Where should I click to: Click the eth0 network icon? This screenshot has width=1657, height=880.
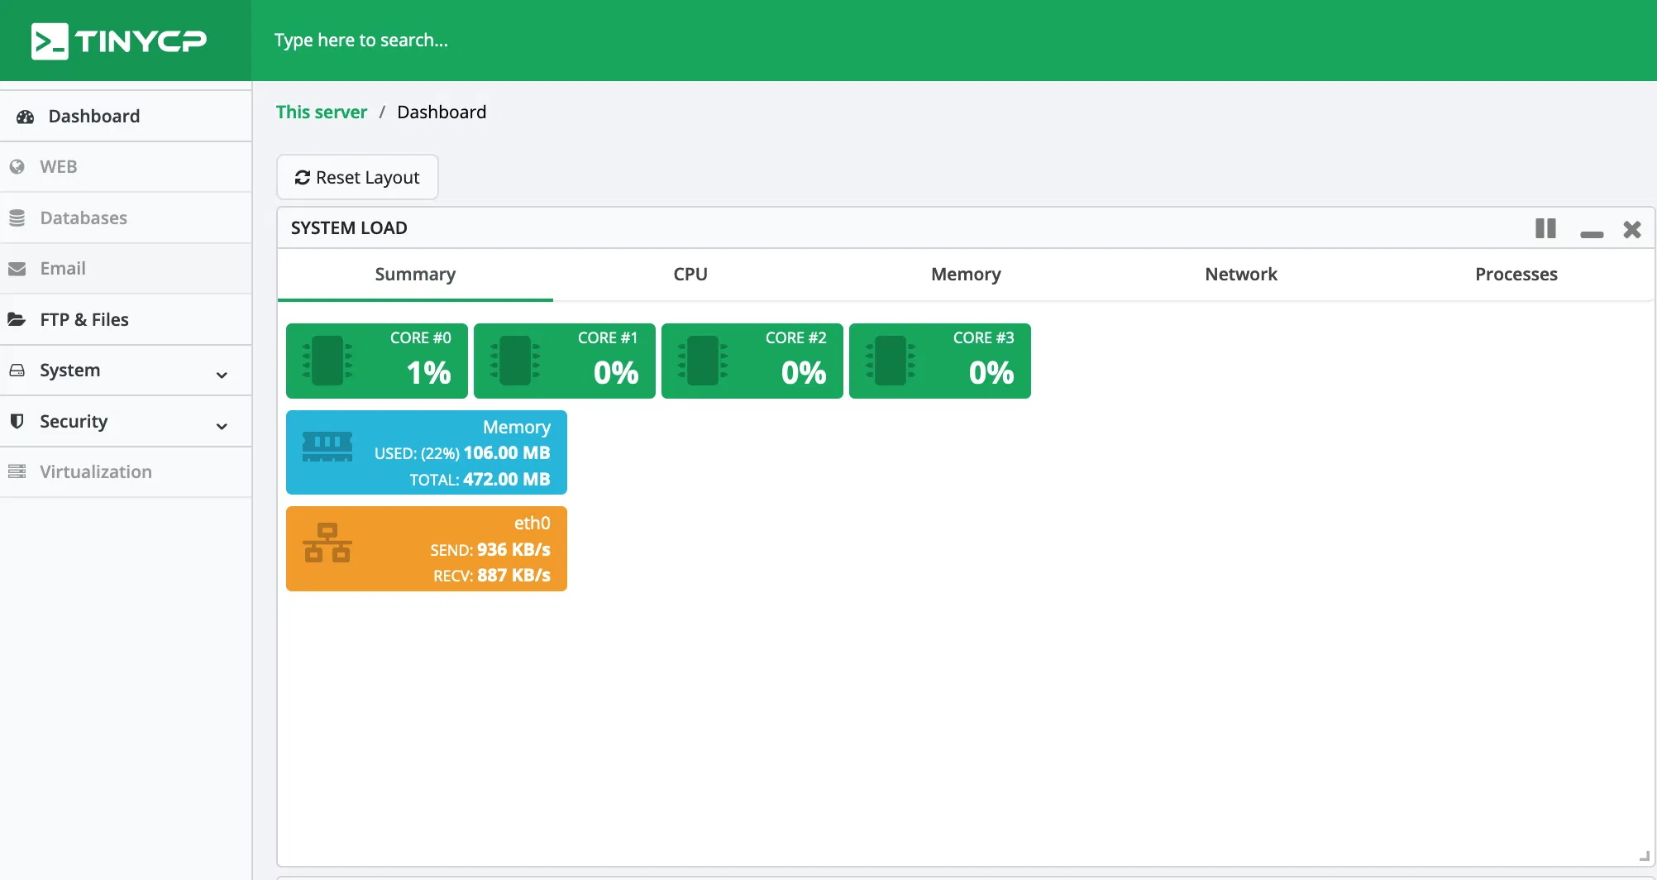tap(327, 543)
